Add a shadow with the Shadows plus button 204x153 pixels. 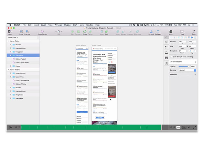point(195,74)
